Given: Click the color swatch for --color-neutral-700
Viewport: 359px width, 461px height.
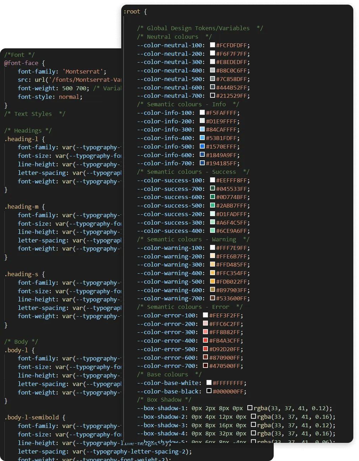Looking at the screenshot, I should point(213,95).
